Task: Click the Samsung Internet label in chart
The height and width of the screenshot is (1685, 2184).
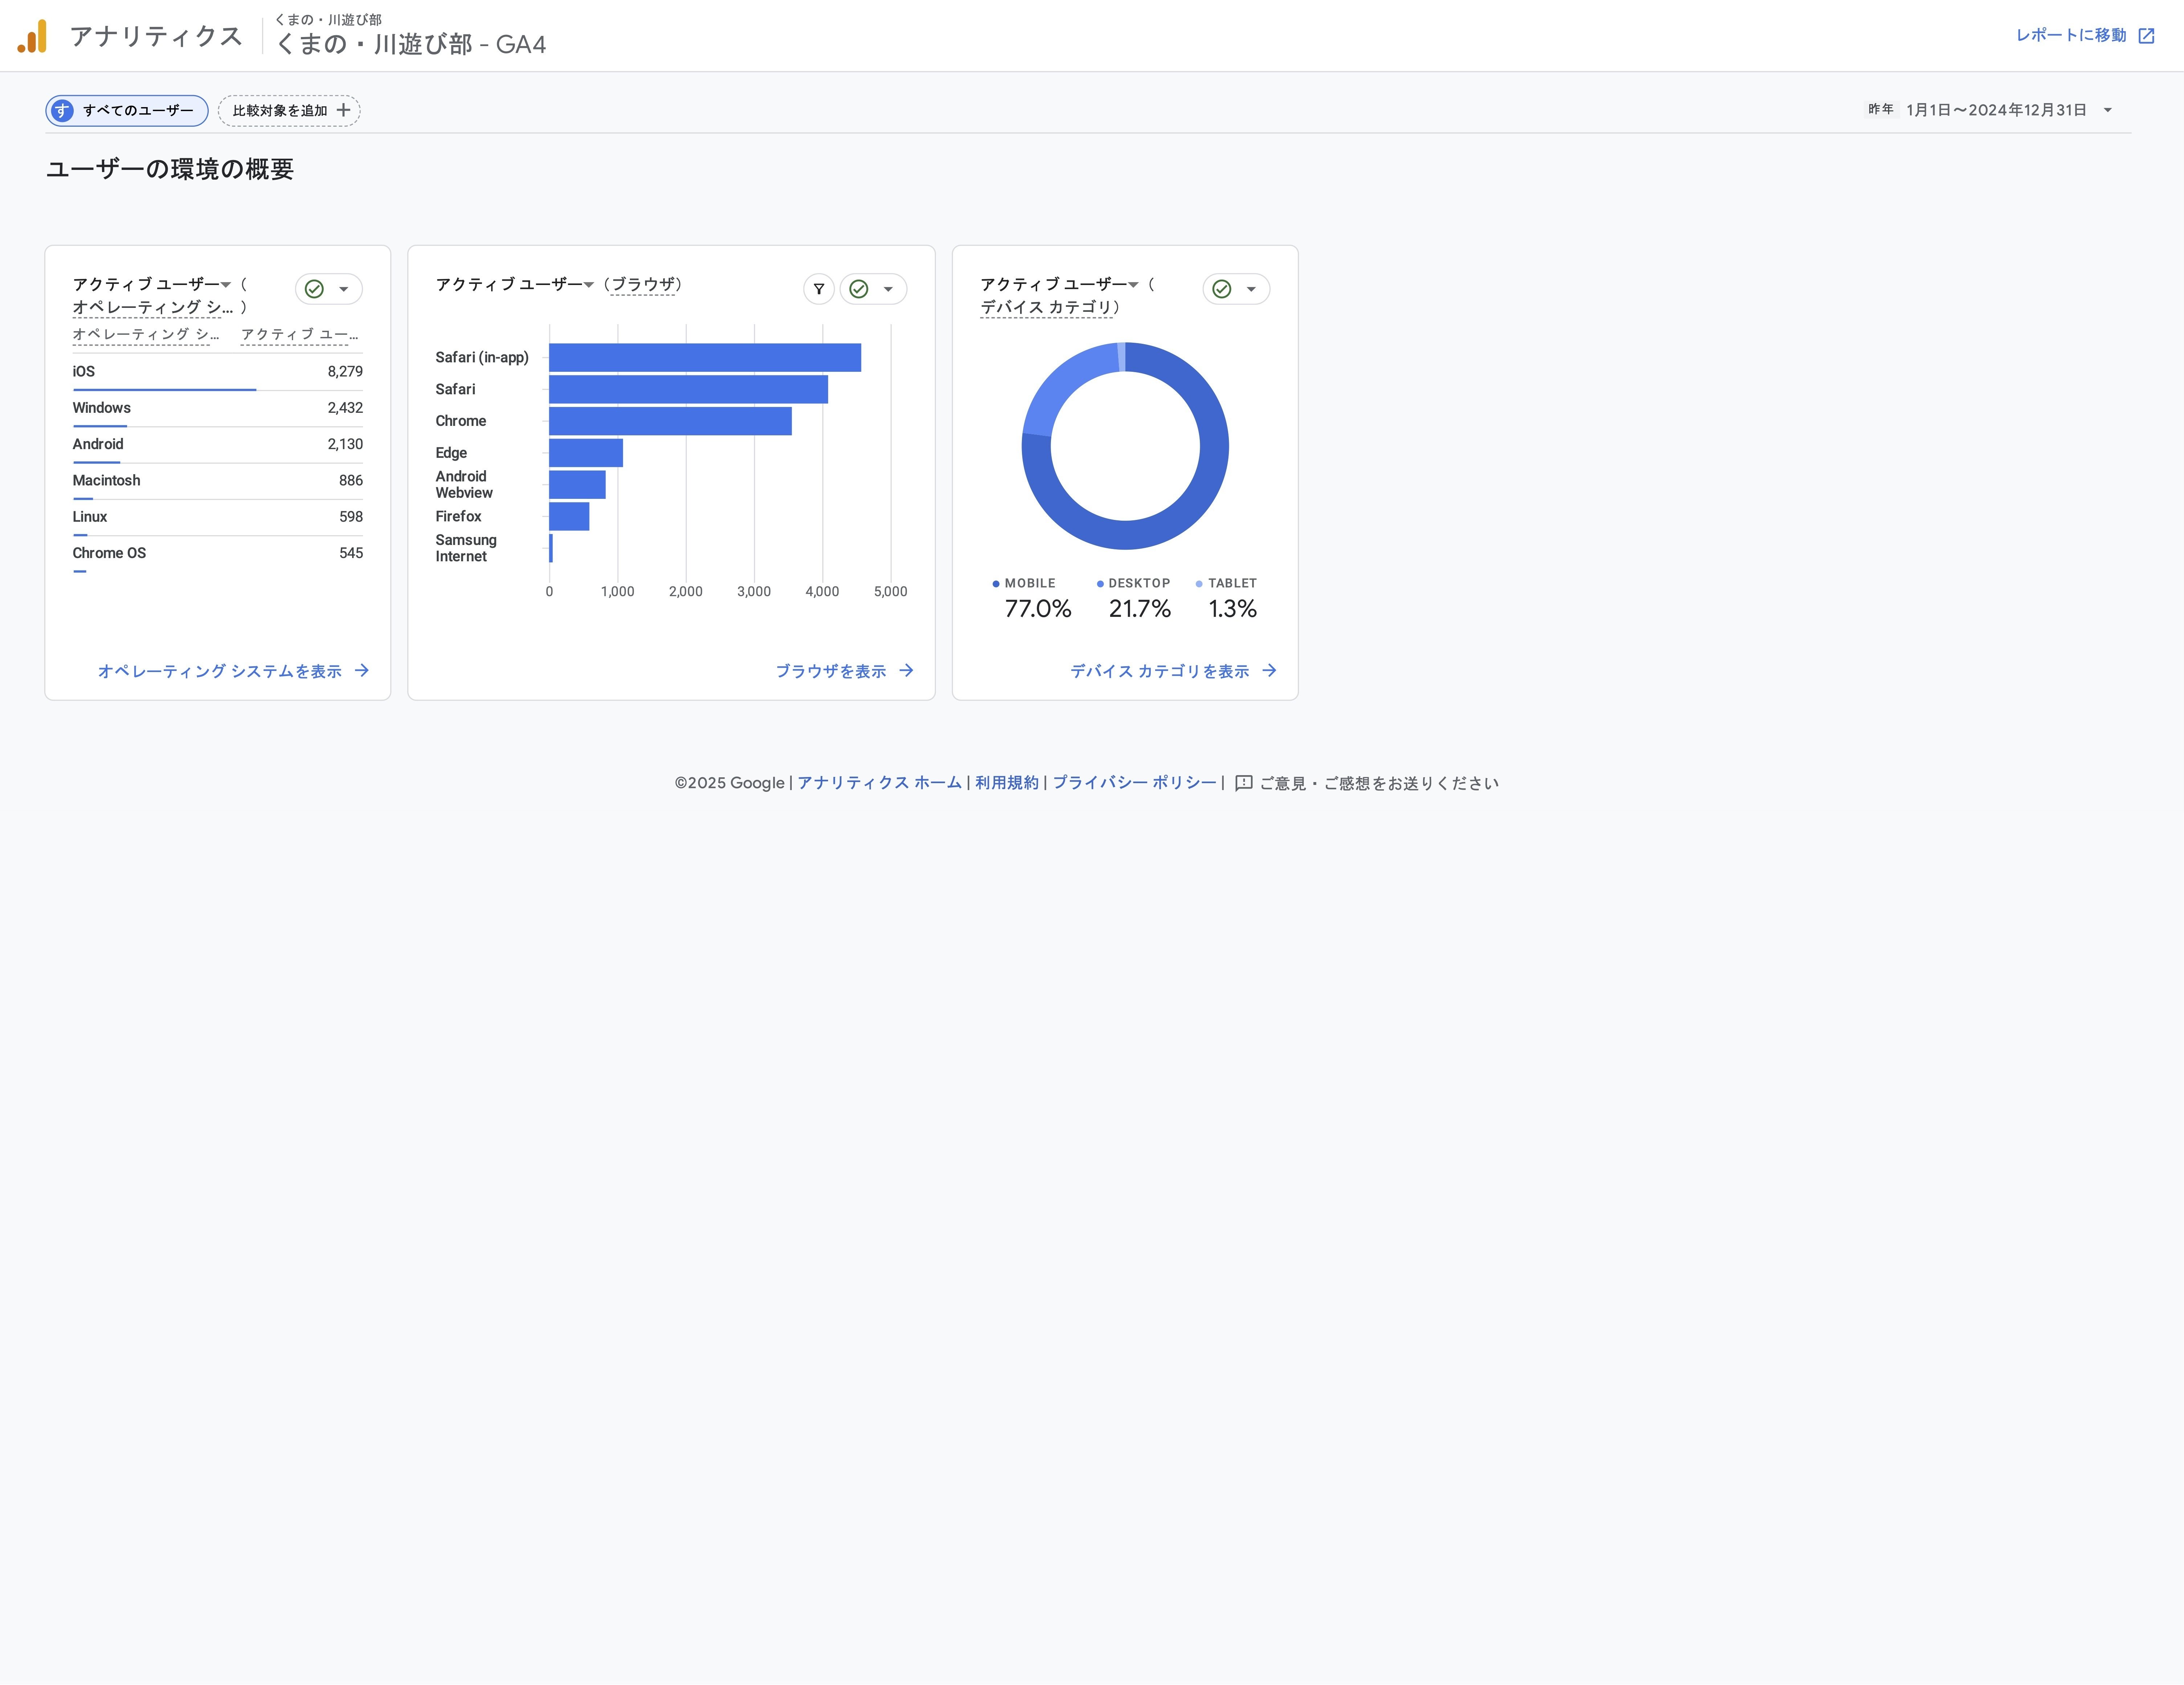Action: click(x=466, y=548)
